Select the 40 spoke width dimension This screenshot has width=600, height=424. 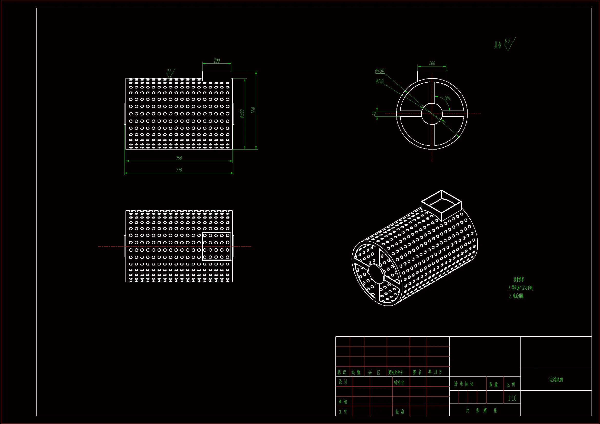(x=374, y=114)
